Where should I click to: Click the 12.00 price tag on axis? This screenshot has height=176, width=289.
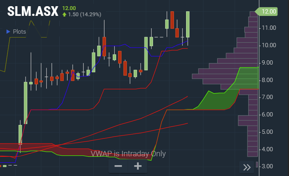click(x=266, y=12)
